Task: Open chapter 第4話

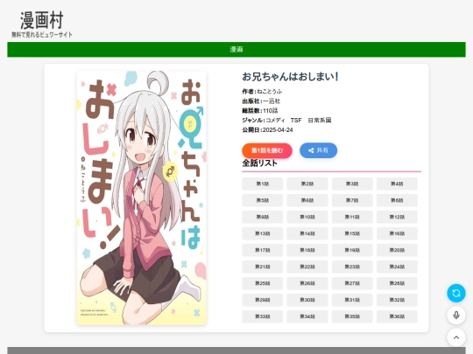Action: tap(397, 184)
